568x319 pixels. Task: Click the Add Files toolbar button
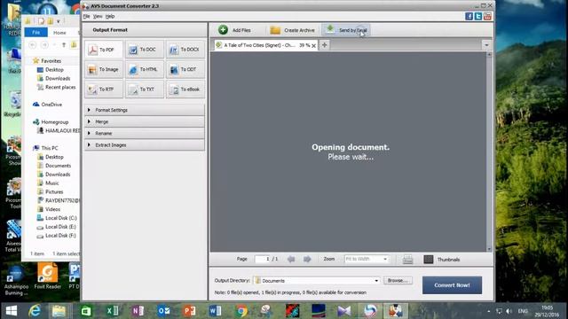[x=234, y=30]
